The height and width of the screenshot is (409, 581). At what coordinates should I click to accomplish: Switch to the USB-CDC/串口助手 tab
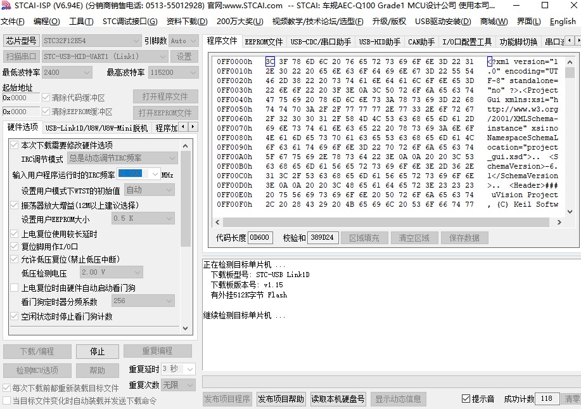click(321, 42)
